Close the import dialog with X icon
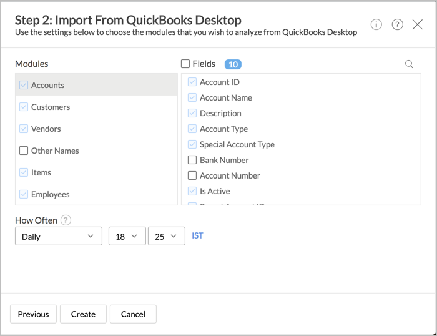This screenshot has width=437, height=336. [x=417, y=24]
